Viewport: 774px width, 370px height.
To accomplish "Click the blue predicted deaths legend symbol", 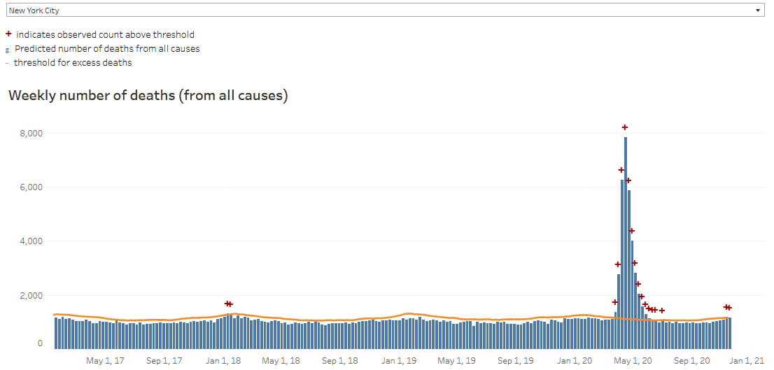I will [x=7, y=50].
